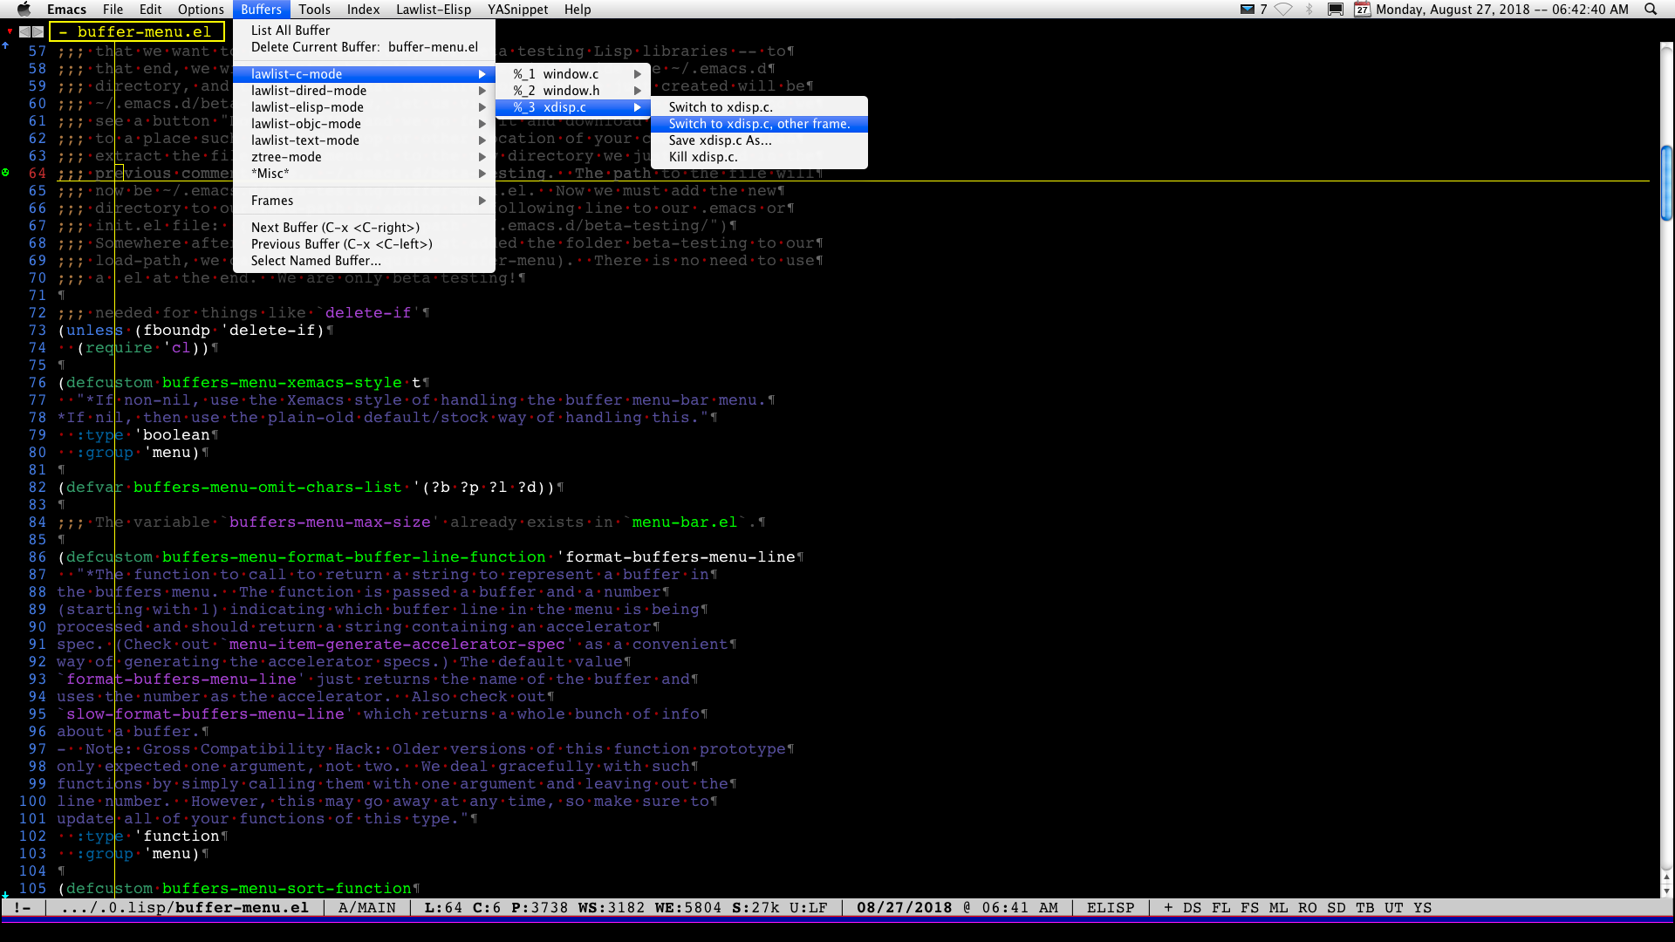
Task: Click the Edit menu in the menu bar
Action: pos(149,10)
